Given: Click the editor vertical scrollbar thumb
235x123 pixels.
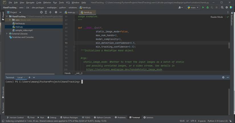Looking at the screenshot, I should [x=229, y=45].
